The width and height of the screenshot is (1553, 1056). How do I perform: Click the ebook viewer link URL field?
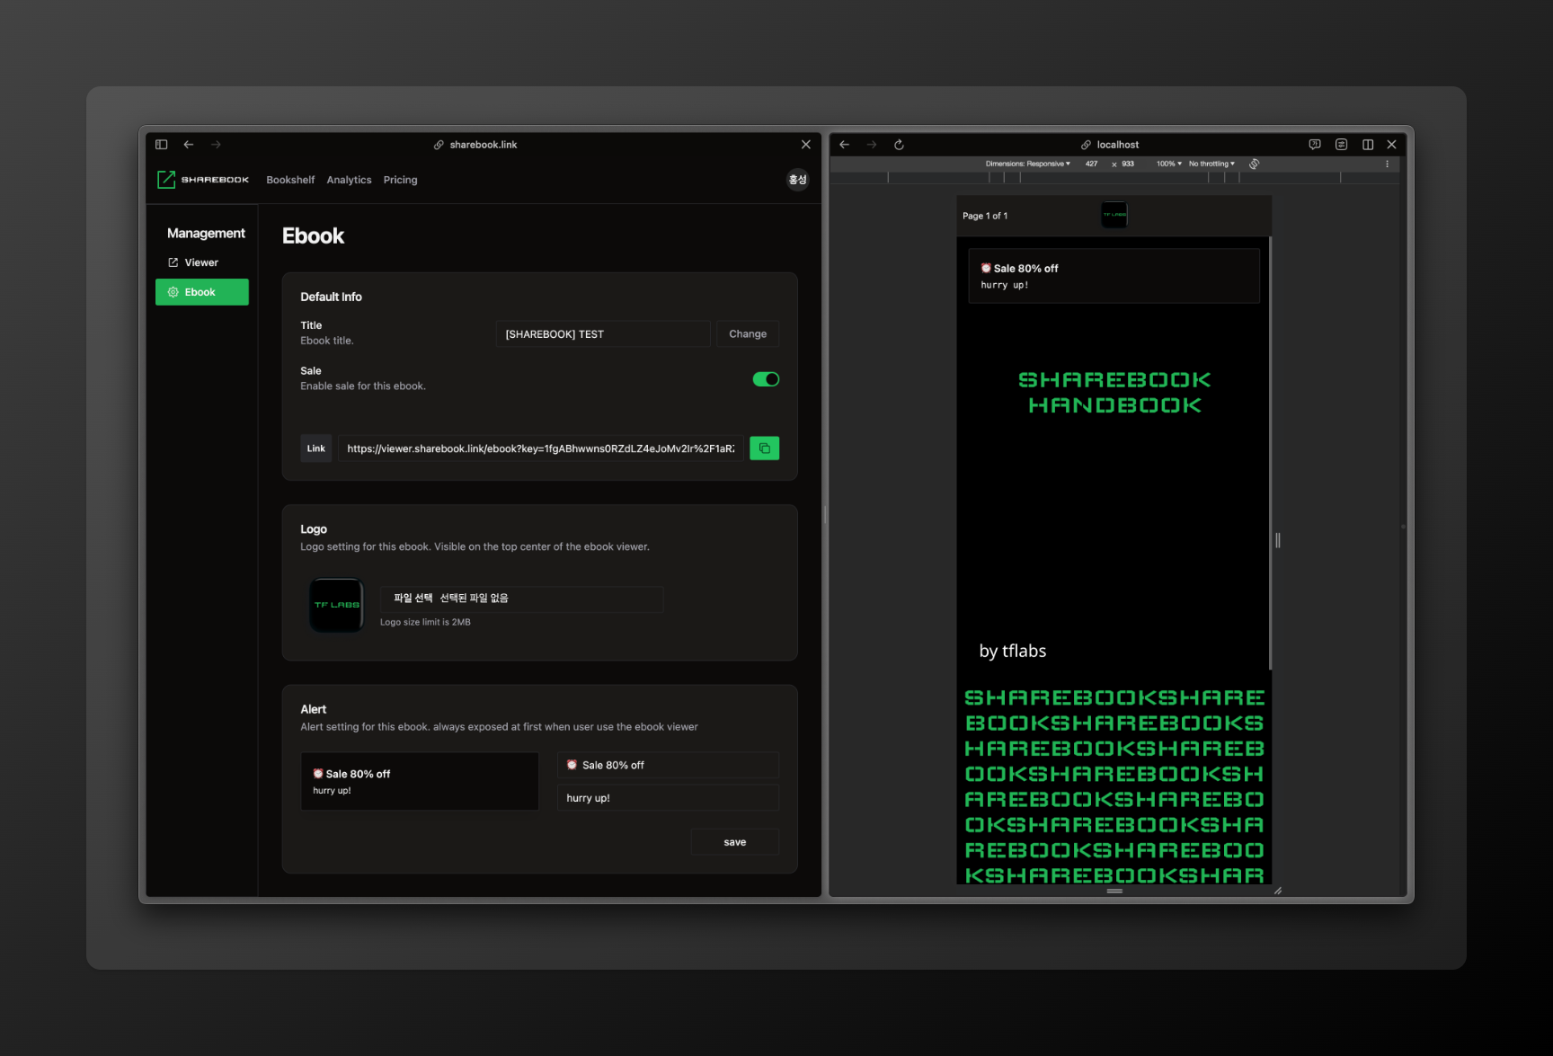click(541, 448)
